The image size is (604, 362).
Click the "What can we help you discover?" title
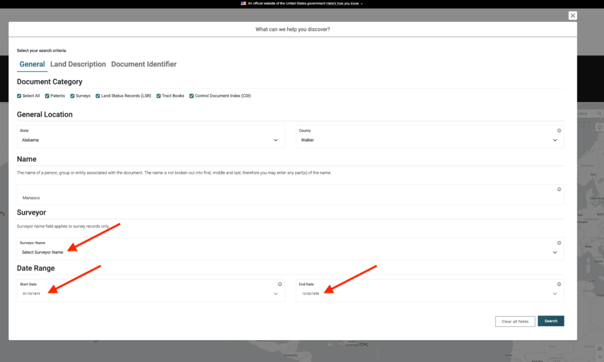tap(293, 29)
